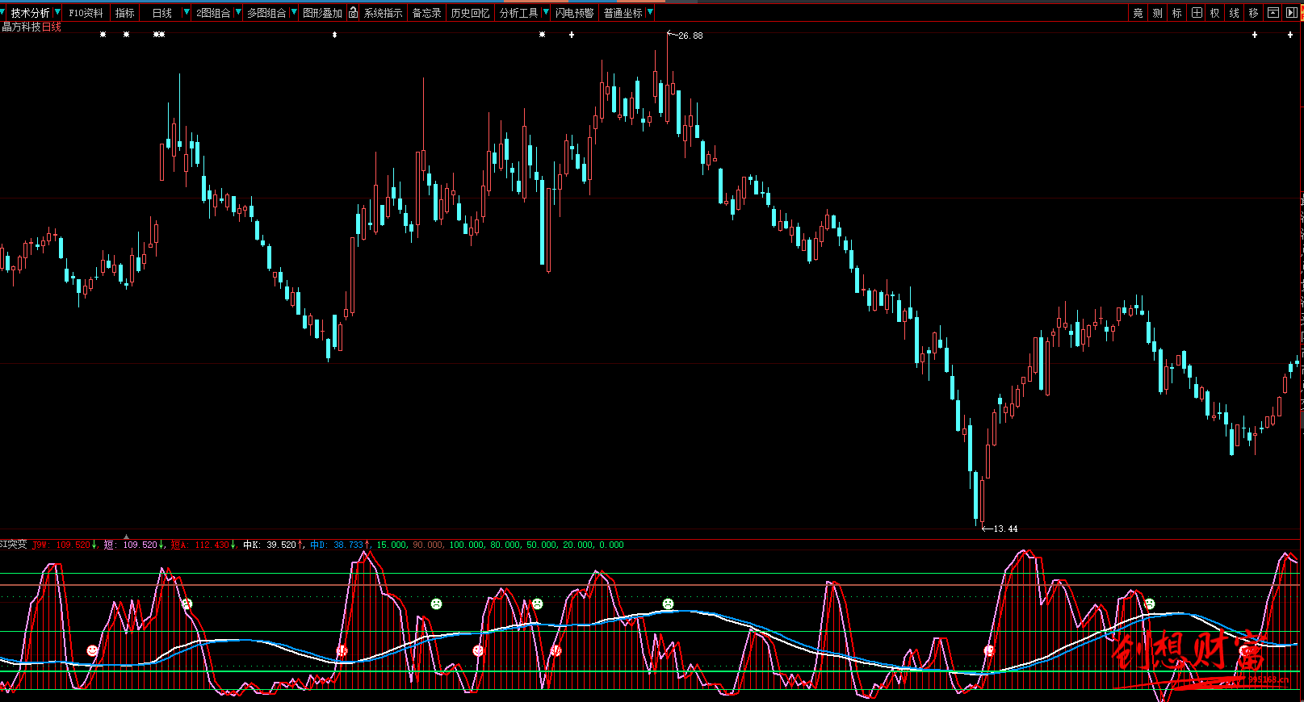This screenshot has width=1304, height=702.
Task: Click the 历史回忆 button
Action: click(x=470, y=13)
